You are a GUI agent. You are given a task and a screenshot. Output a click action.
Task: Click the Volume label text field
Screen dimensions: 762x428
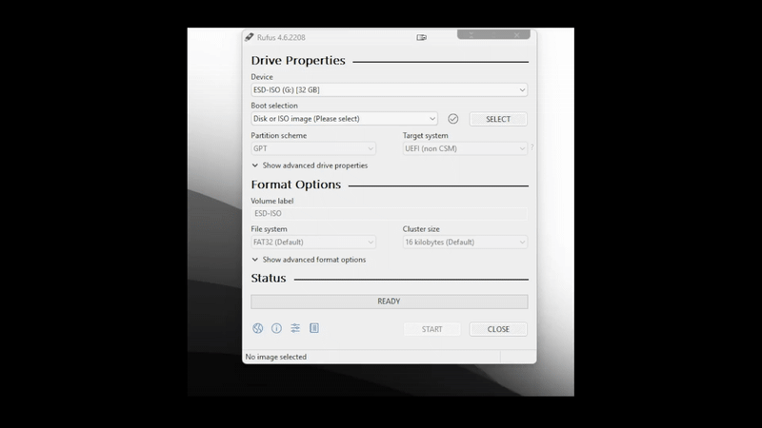click(x=389, y=214)
